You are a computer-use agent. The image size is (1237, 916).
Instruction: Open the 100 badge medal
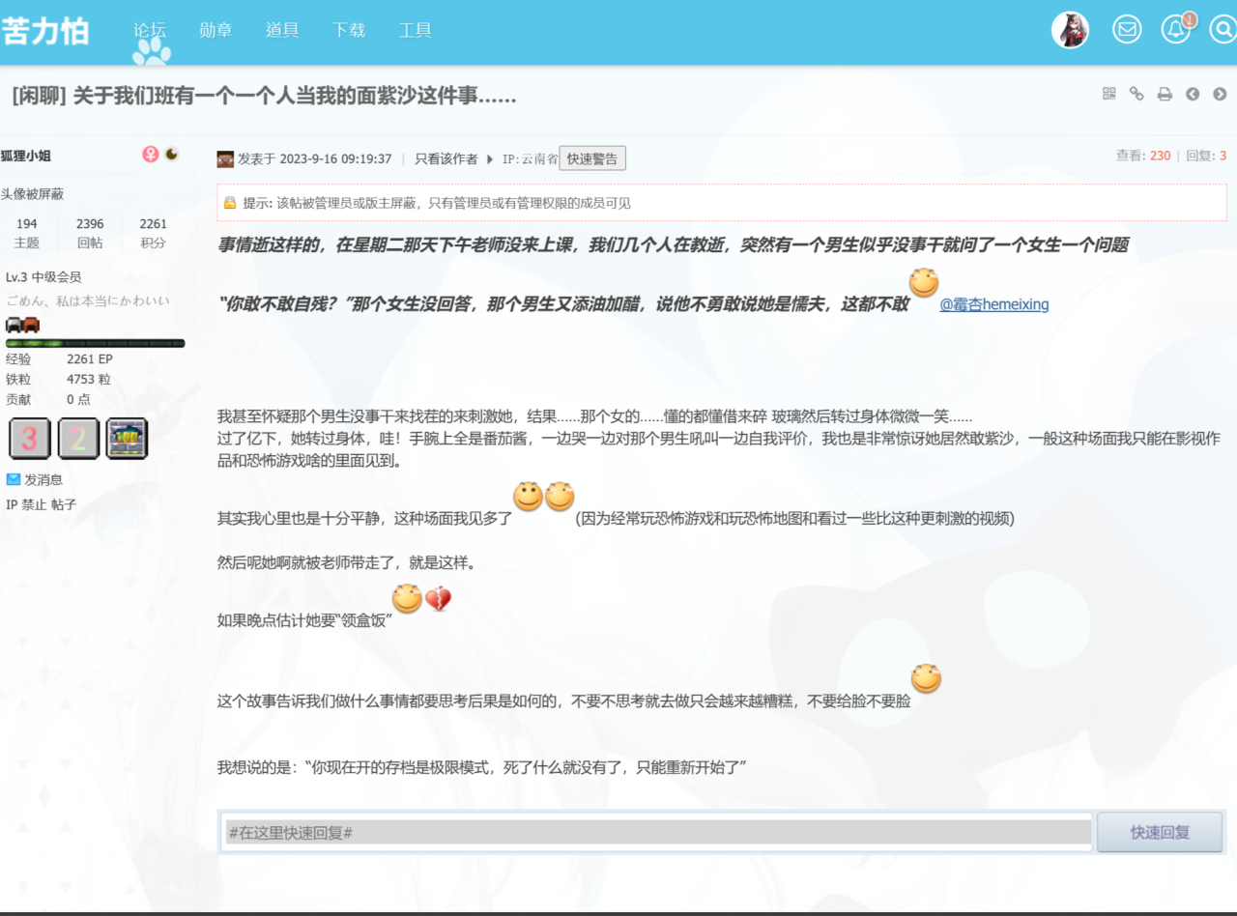coord(127,439)
